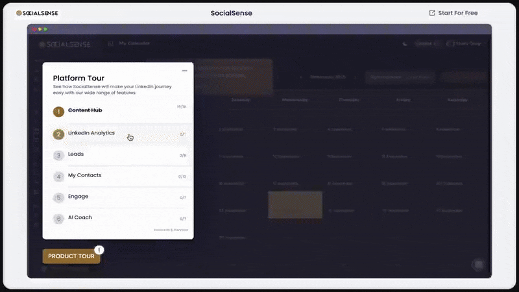Screen dimensions: 519x292
Task: Click the progress counter beside Engage
Action: [x=183, y=198]
